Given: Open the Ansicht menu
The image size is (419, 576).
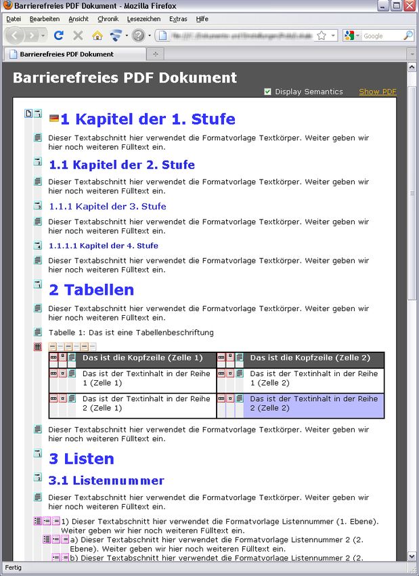Looking at the screenshot, I should point(79,19).
